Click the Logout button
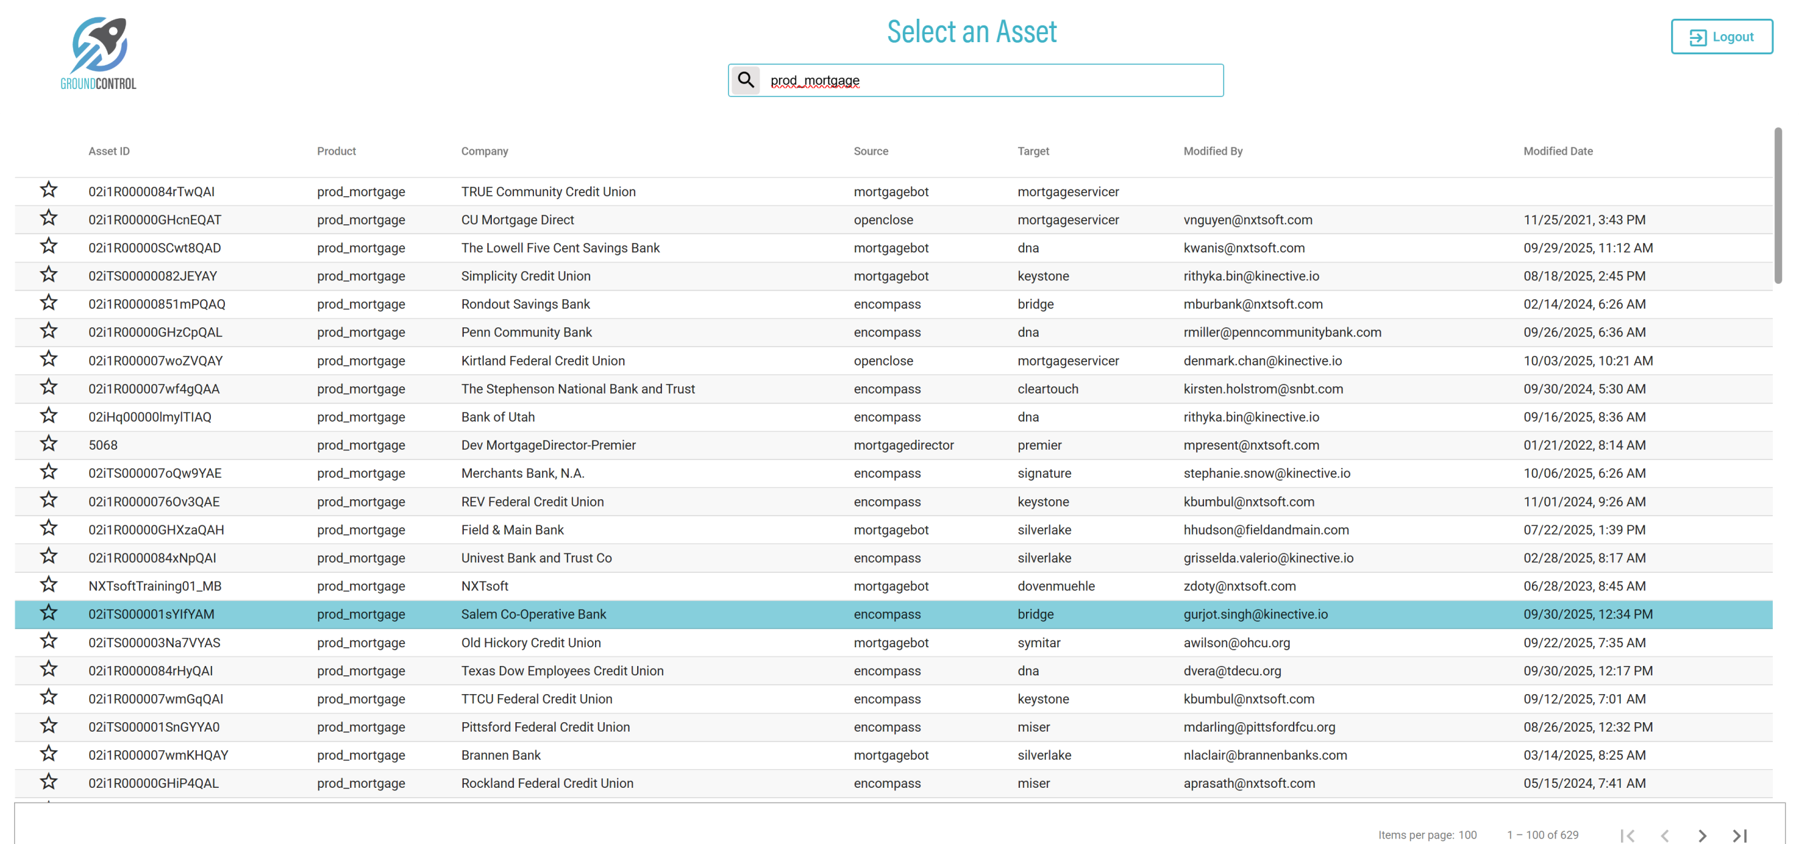 (1721, 37)
